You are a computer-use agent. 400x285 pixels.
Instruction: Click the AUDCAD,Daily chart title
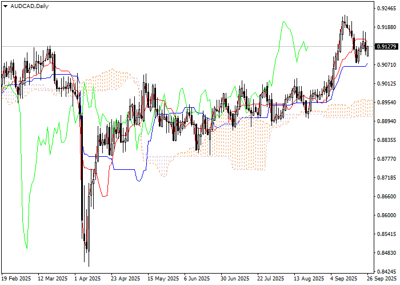[29, 6]
